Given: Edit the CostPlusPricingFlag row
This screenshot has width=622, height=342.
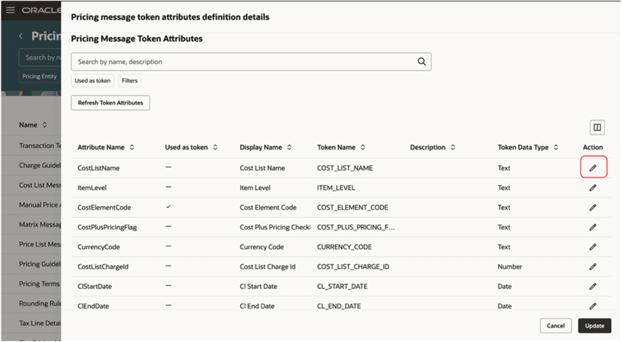Looking at the screenshot, I should 593,227.
